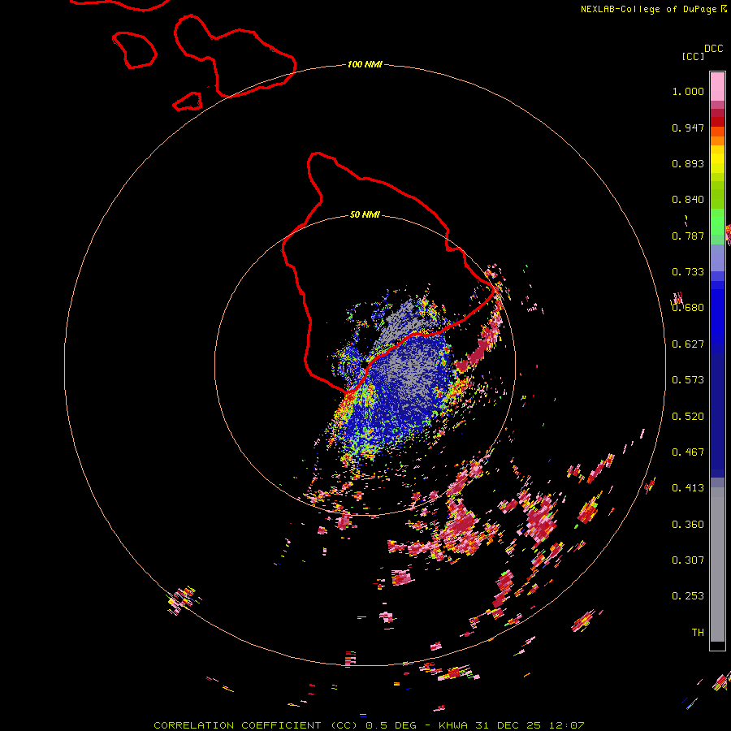
Task: Click the TH threshold label
Action: click(x=698, y=633)
